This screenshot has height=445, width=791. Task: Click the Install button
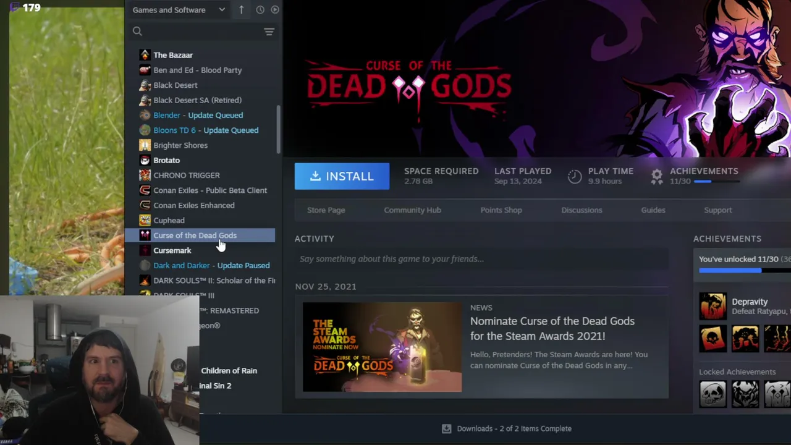[342, 176]
